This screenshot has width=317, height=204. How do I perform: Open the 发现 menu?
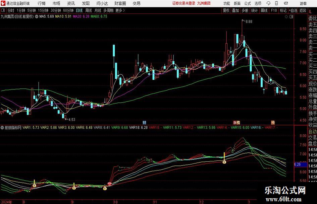click(86, 3)
